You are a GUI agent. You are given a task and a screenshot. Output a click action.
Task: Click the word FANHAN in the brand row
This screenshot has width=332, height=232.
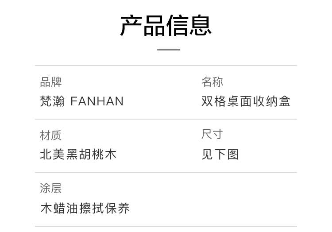(97, 101)
